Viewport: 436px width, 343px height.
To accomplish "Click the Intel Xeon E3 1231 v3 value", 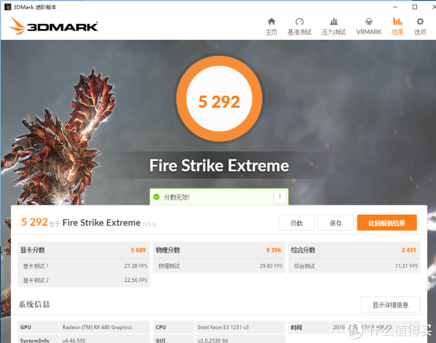I will [223, 327].
